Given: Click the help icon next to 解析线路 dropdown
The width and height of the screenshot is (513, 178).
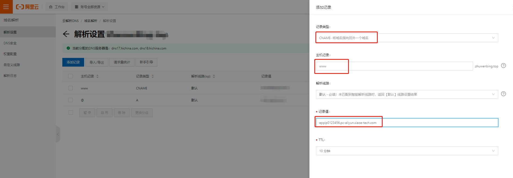Looking at the screenshot, I should click(503, 94).
